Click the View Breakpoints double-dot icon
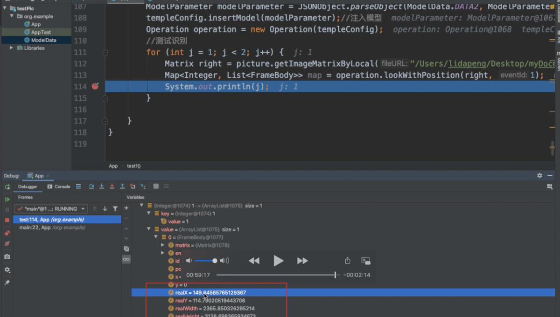 pyautogui.click(x=7, y=233)
